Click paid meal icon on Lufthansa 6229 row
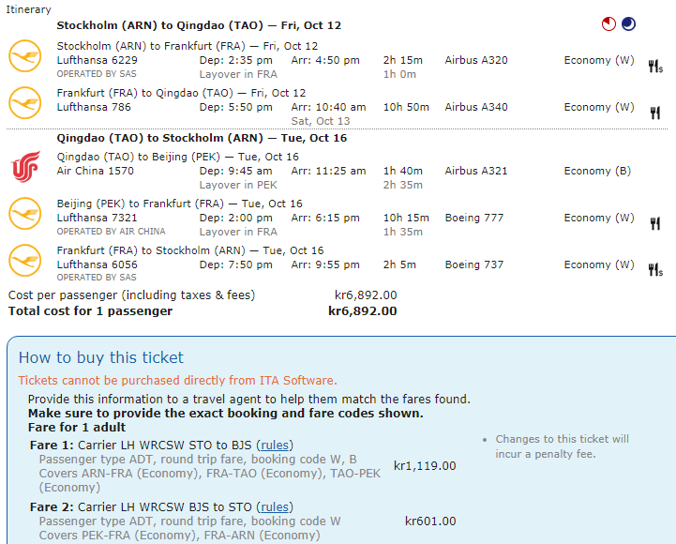This screenshot has height=544, width=676. (x=655, y=67)
